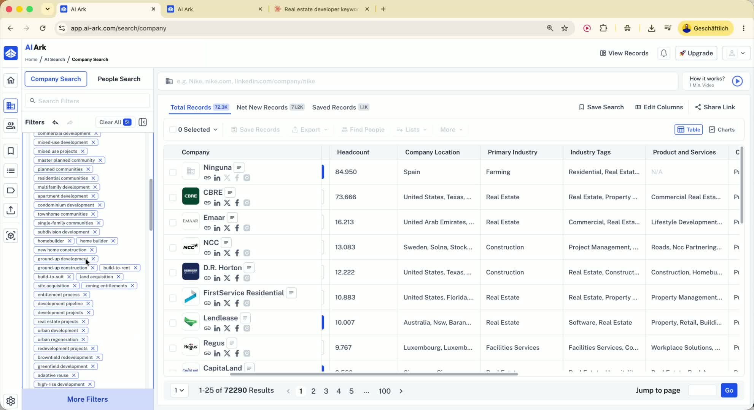Click the filter panel vertical scrollbar
The height and width of the screenshot is (410, 754).
point(151,205)
